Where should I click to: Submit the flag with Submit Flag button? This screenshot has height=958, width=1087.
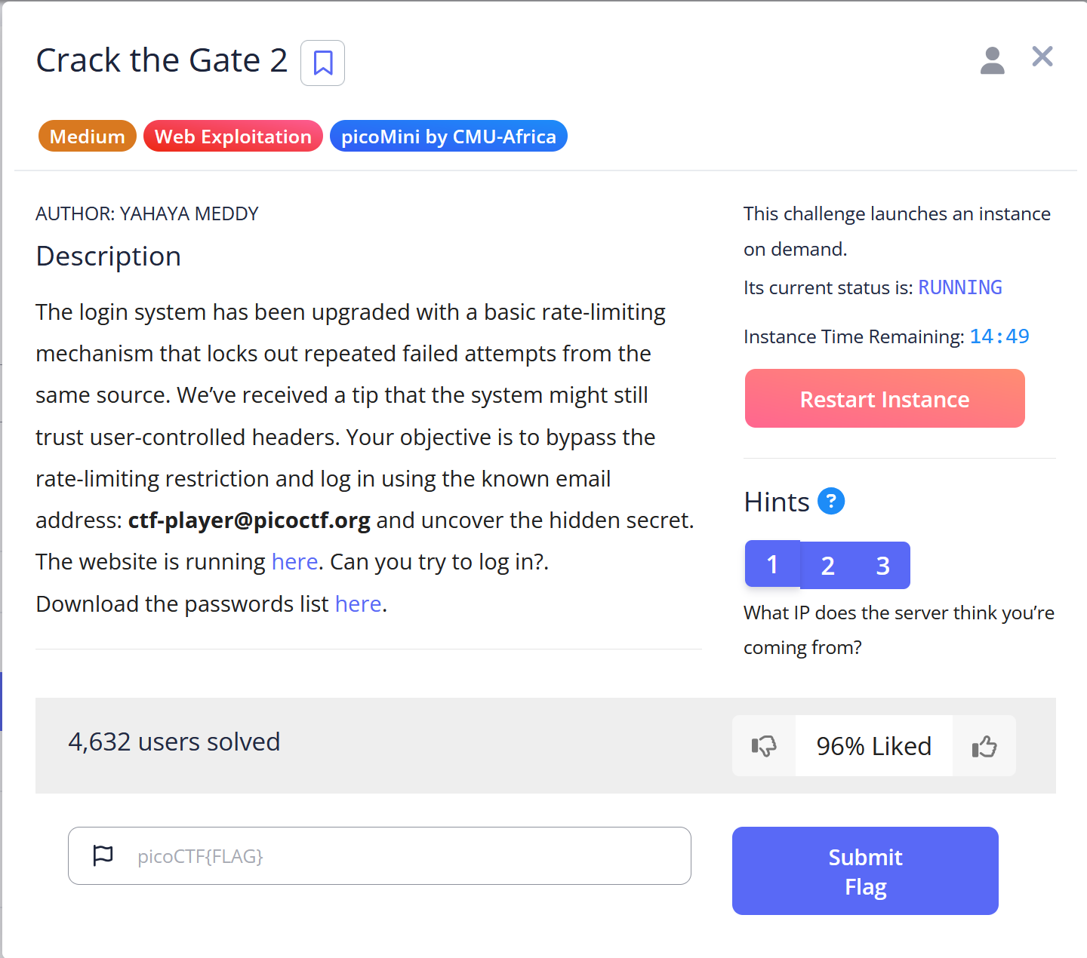(864, 870)
